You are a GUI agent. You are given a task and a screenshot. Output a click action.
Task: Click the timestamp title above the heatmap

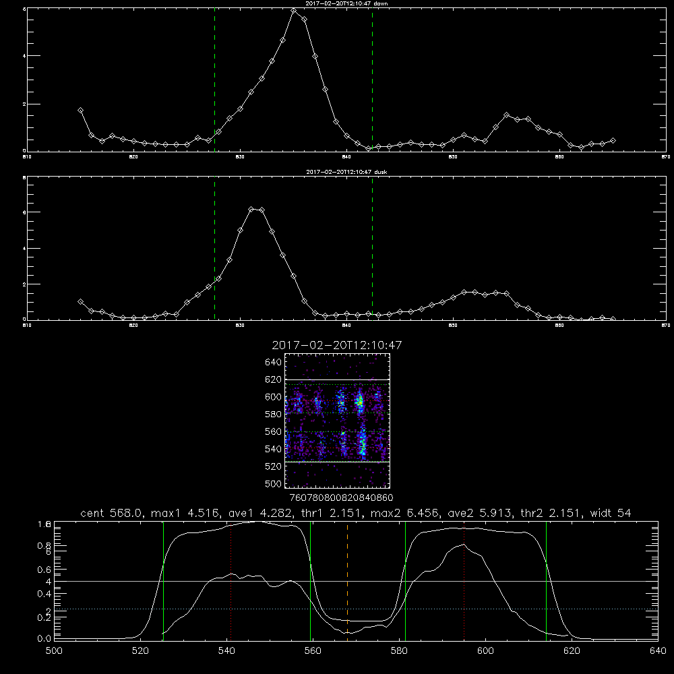(337, 345)
